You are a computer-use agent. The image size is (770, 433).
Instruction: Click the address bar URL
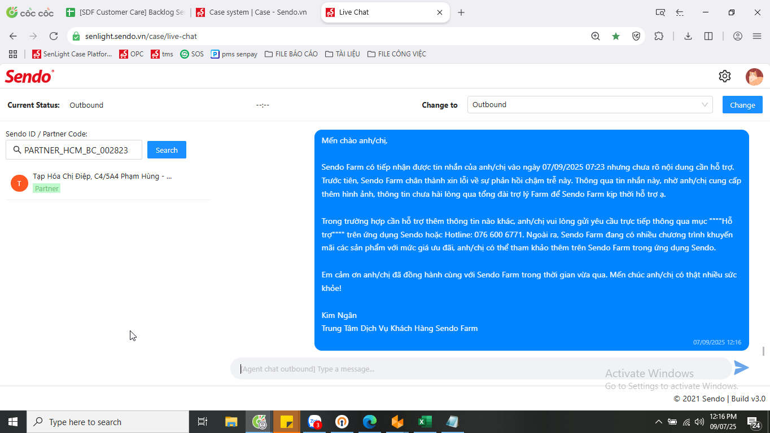point(141,36)
